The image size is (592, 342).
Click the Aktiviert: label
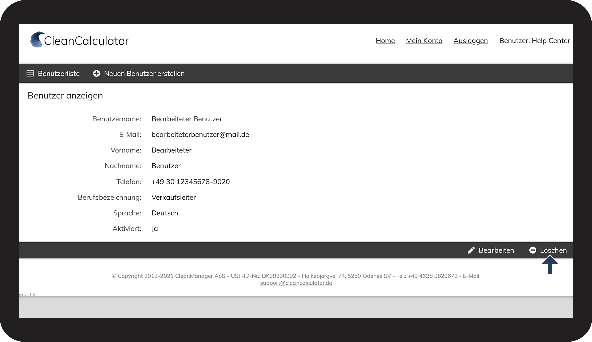127,229
